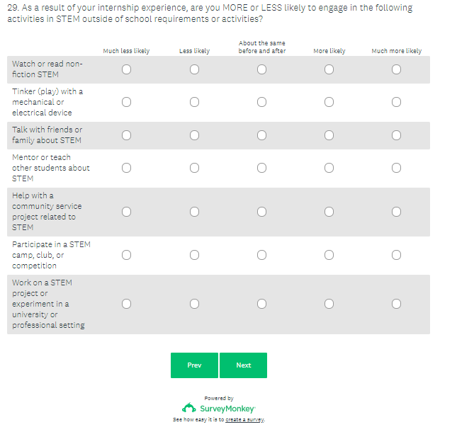The image size is (457, 427).
Task: Mark "Less likely" for Tinker with a device
Action: (194, 102)
